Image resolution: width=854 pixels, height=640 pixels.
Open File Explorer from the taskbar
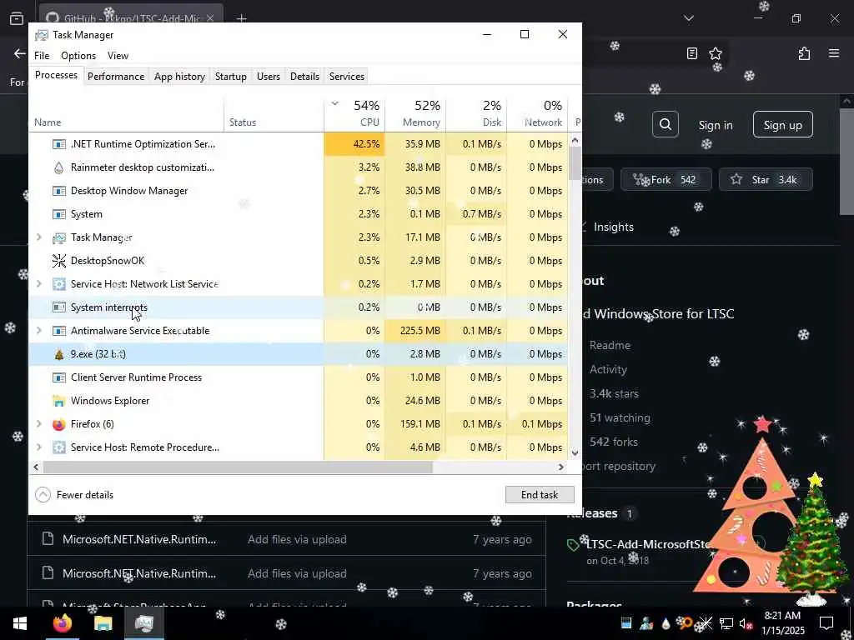[103, 623]
